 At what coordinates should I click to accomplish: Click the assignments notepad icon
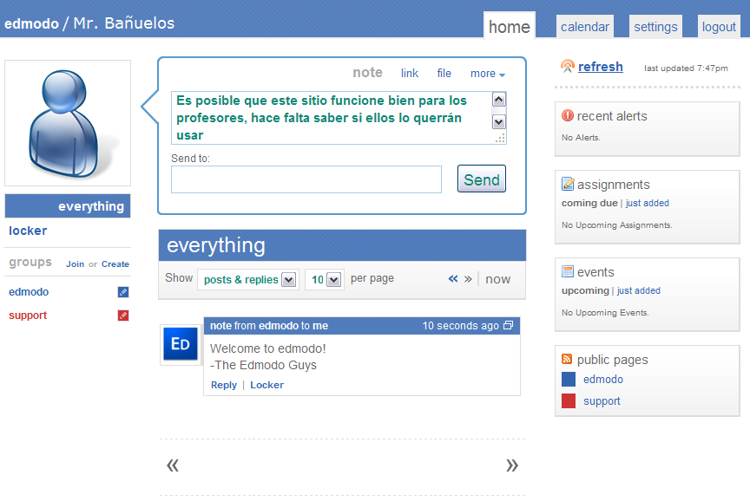(x=569, y=184)
